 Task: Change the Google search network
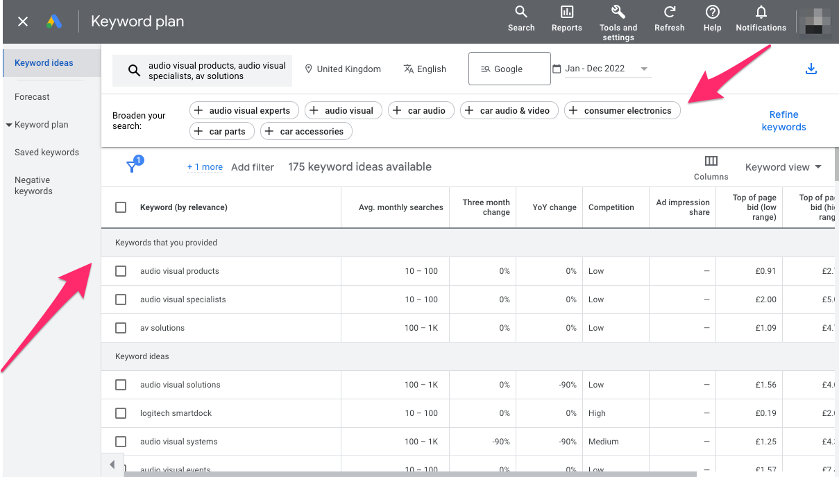pyautogui.click(x=509, y=69)
